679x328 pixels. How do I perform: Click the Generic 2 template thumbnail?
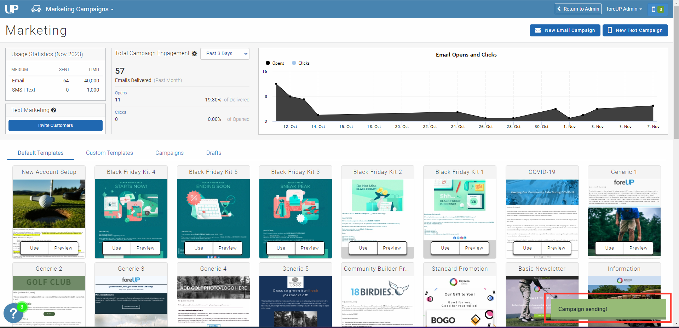(49, 301)
